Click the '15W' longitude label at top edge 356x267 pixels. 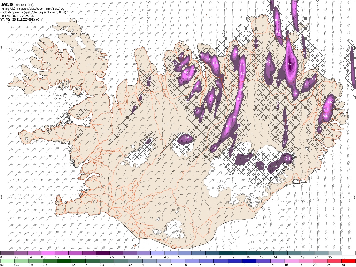click(295, 1)
